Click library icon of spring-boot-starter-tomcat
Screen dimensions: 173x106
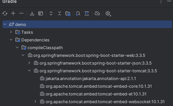36,70
